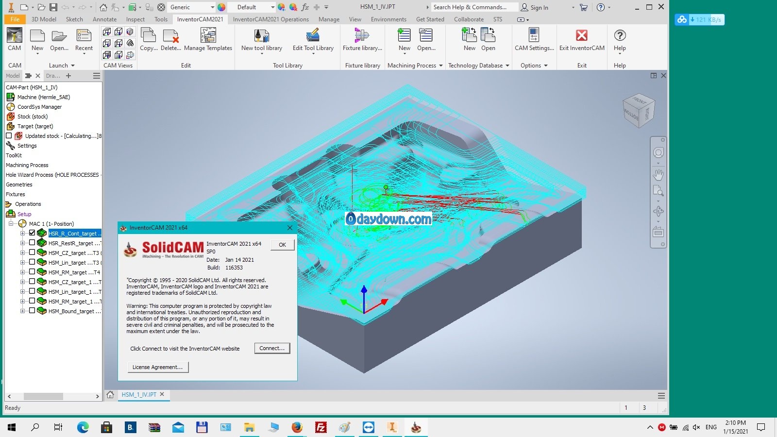Open License Agreement... in dialog
This screenshot has width=777, height=437.
tap(158, 367)
